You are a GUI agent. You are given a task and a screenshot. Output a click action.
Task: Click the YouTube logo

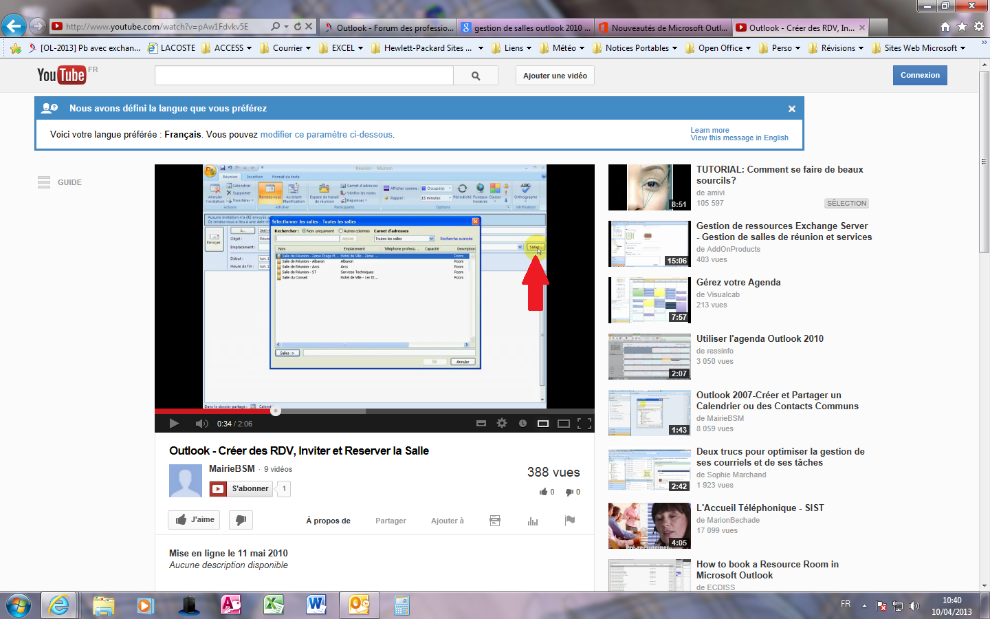point(62,75)
